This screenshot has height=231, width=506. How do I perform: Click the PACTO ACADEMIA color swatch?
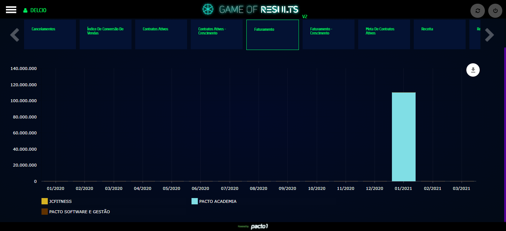tap(194, 201)
